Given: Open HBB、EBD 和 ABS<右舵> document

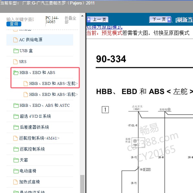Looking at the screenshot, I should pyautogui.click(x=53, y=94).
